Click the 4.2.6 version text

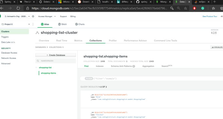pos(214,33)
